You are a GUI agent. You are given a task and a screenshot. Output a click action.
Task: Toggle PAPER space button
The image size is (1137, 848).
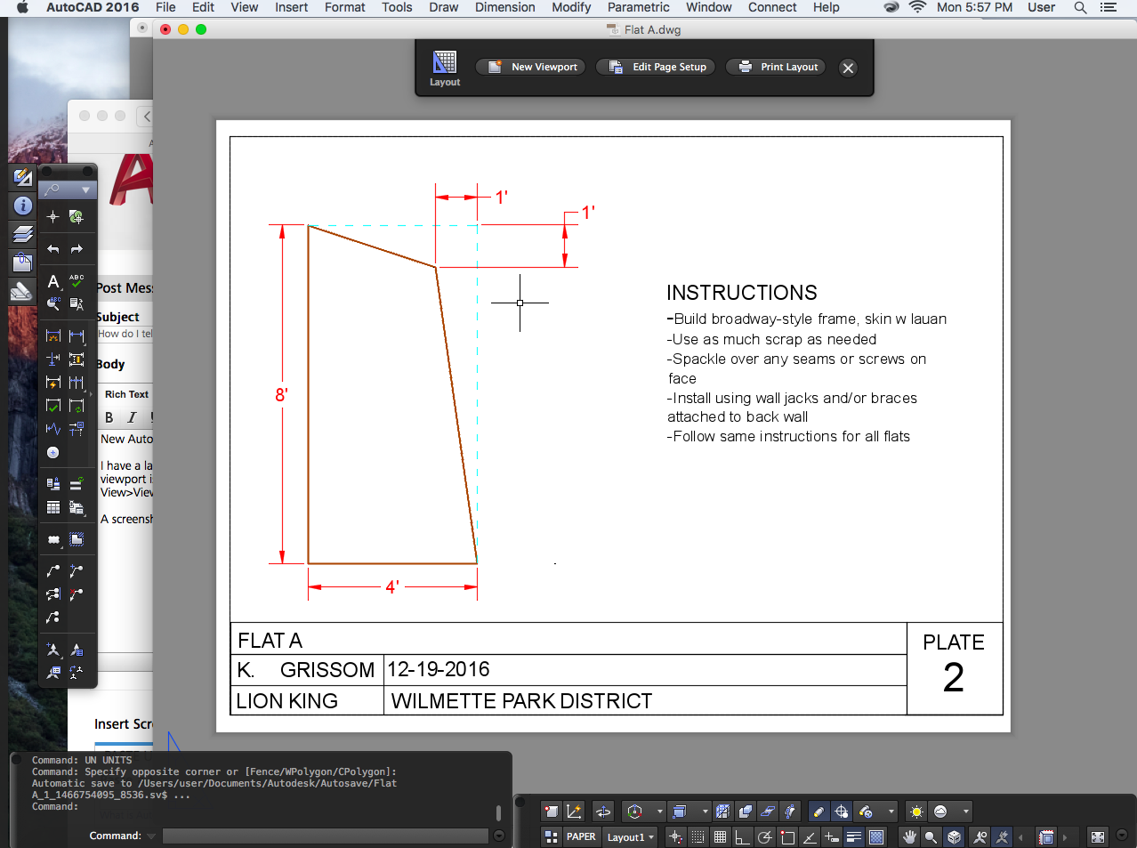tap(581, 836)
